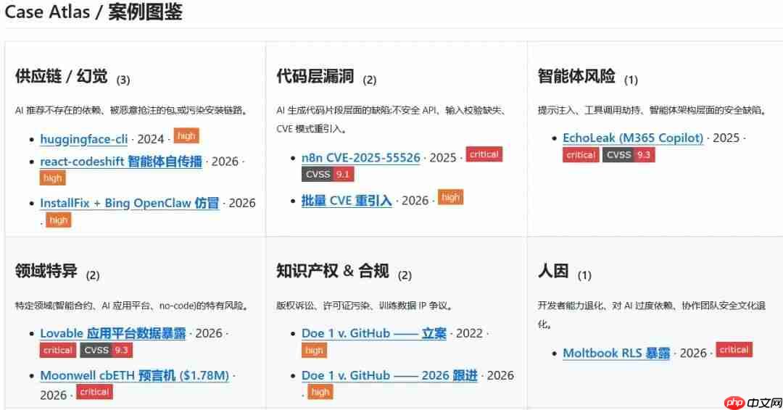Click the description starting 提示注入、工具调用劫持

click(x=652, y=110)
